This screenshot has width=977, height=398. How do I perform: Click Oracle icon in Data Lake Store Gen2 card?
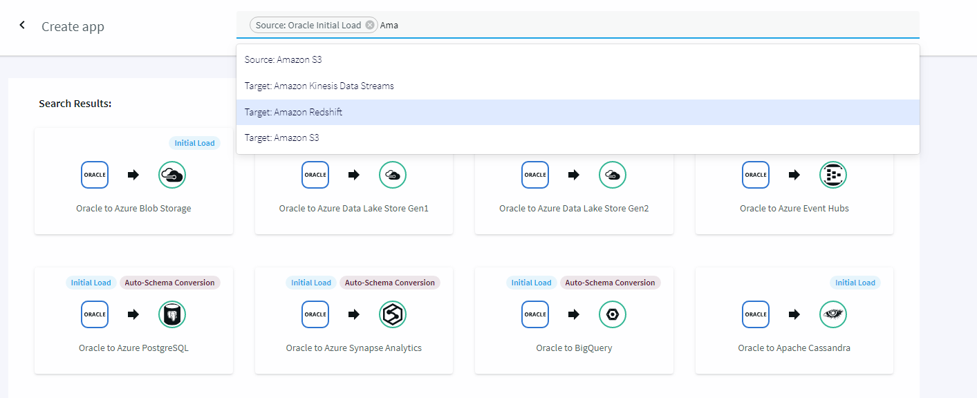coord(535,175)
